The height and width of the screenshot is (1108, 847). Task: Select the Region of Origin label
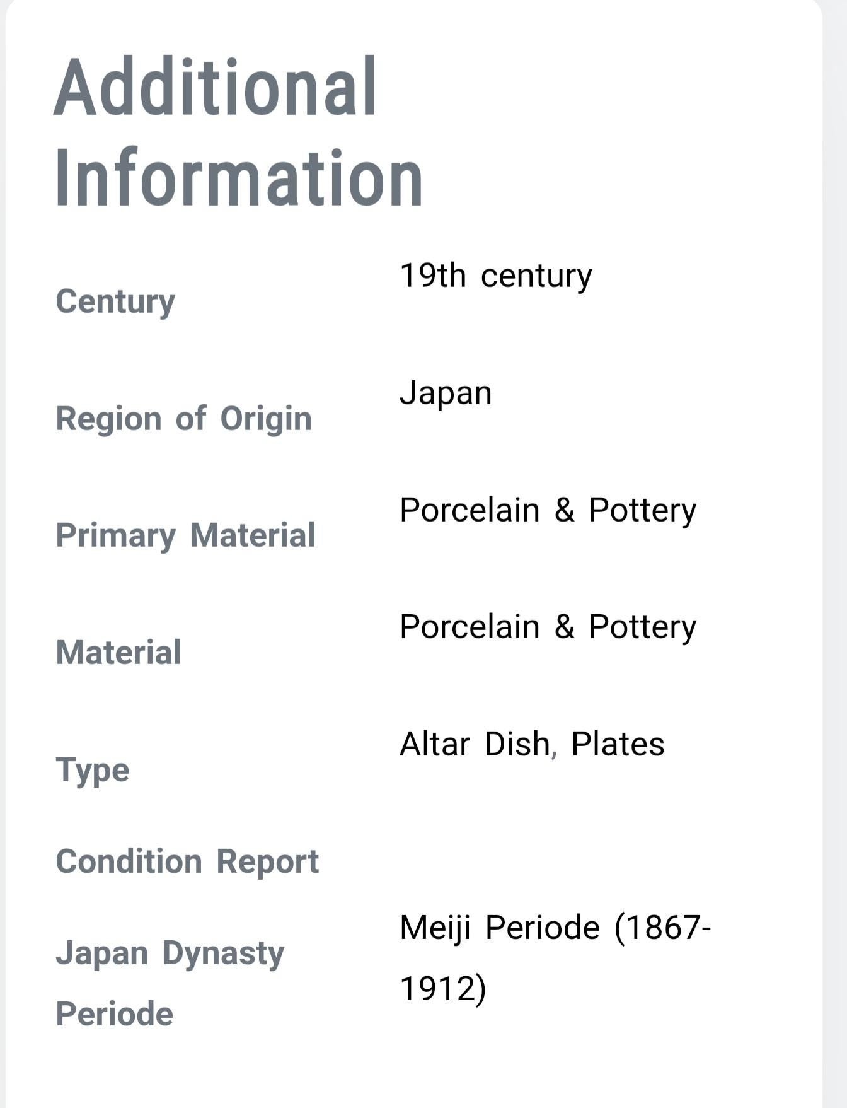184,419
